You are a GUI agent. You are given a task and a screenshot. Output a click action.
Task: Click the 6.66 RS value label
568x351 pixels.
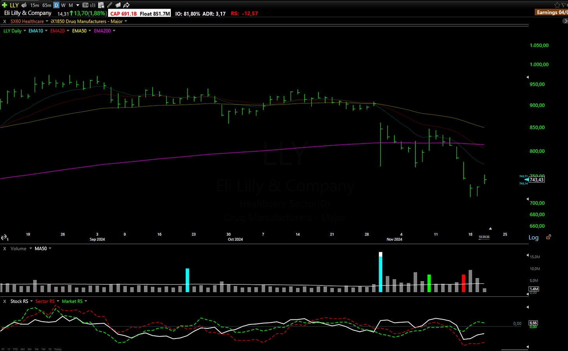pyautogui.click(x=533, y=323)
